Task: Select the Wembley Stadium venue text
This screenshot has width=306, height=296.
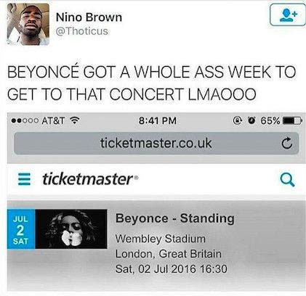Action: click(161, 239)
